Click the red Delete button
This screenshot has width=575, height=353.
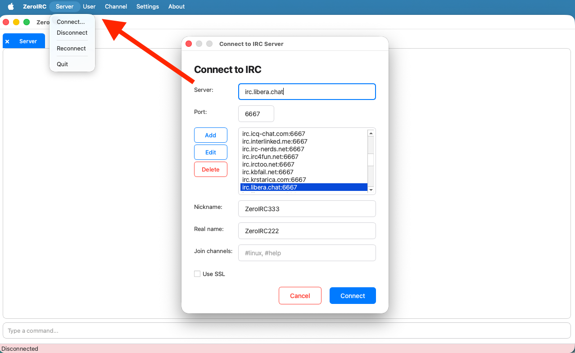coord(211,169)
